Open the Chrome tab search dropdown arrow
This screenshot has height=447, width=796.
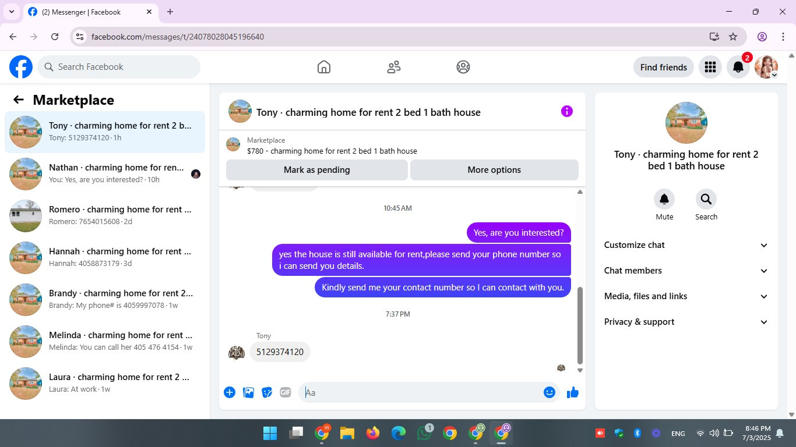point(11,12)
